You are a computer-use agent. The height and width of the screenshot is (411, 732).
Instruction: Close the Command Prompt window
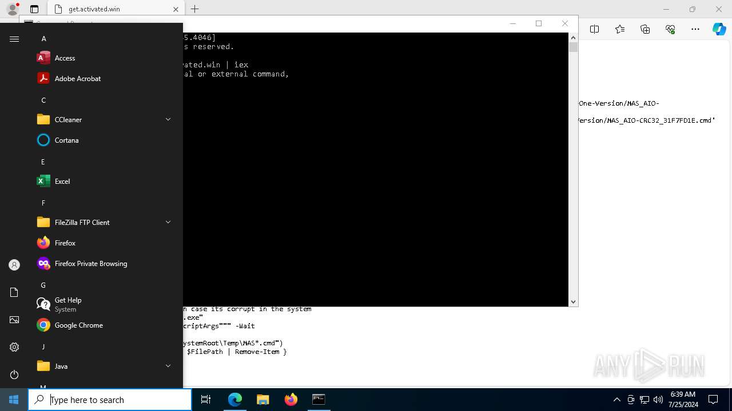(x=565, y=23)
